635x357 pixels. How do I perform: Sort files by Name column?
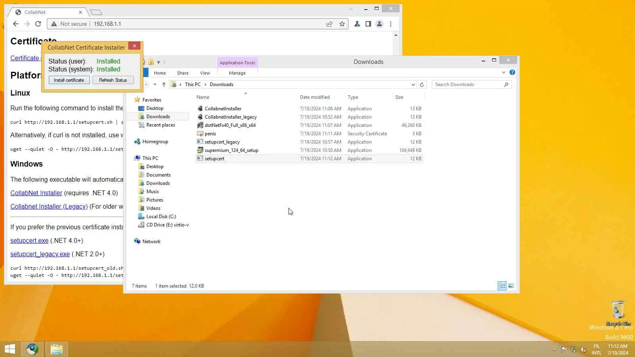[x=203, y=97]
